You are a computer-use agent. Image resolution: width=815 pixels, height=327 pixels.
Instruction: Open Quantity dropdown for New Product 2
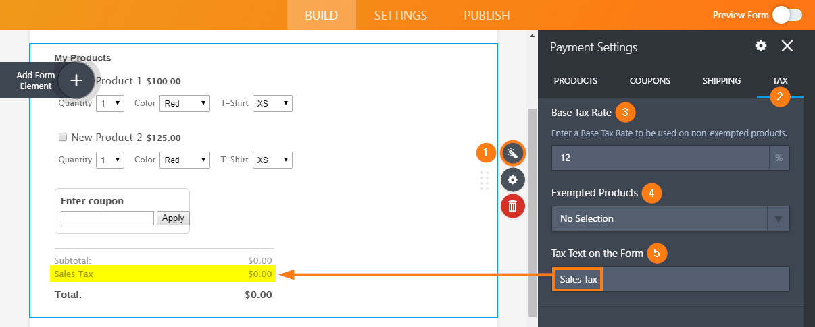111,160
